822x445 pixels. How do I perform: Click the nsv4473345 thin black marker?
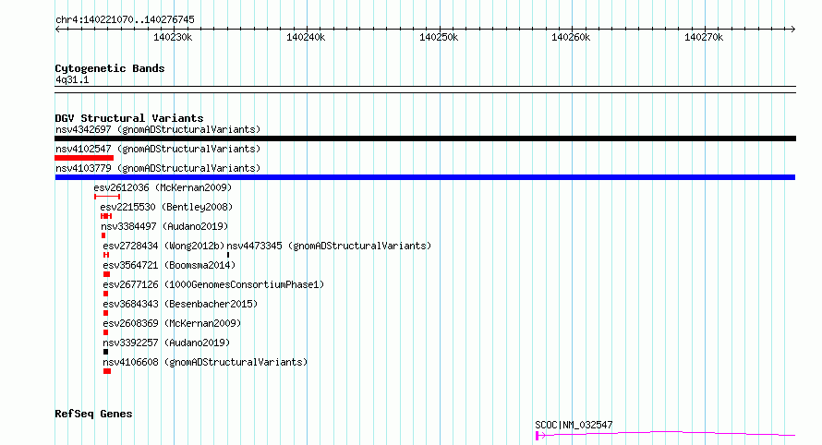pyautogui.click(x=228, y=255)
